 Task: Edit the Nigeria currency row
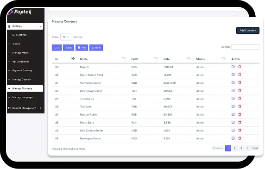233,67
